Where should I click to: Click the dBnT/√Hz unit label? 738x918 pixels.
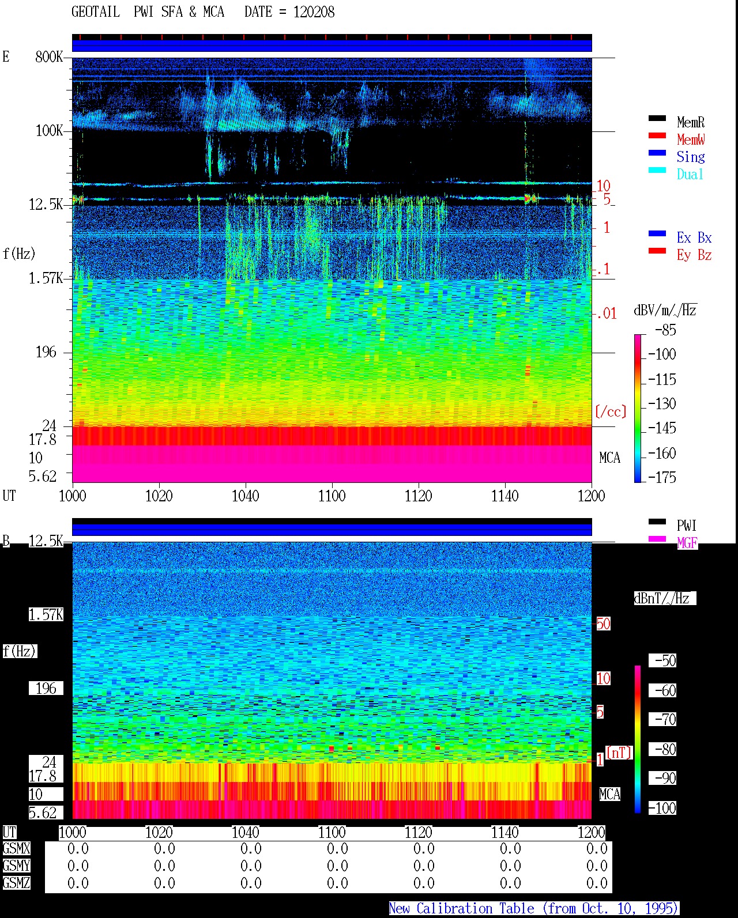click(x=665, y=598)
